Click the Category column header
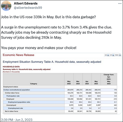The width and height of the screenshot is (123, 122). pyautogui.click(x=34, y=84)
